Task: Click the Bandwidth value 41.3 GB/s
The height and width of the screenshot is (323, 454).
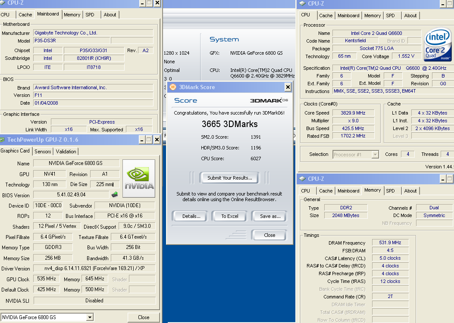Action: (x=133, y=258)
